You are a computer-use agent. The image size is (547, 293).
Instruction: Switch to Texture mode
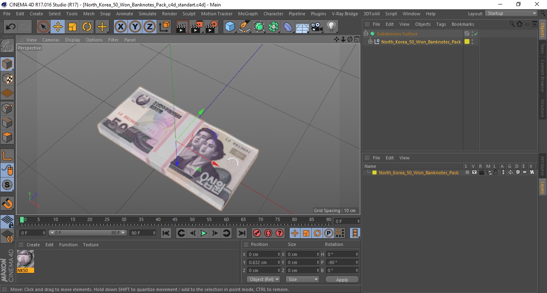point(7,78)
